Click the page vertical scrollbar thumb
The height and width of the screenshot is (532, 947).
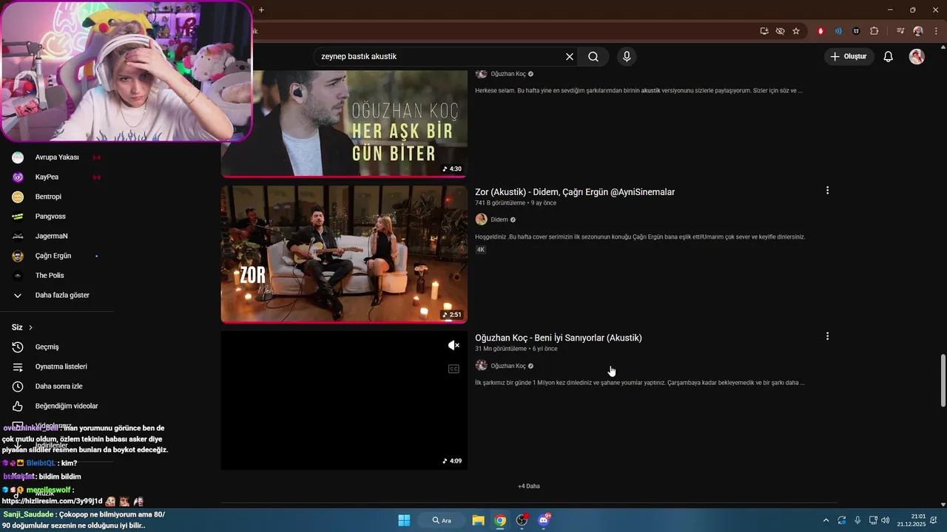tap(943, 380)
